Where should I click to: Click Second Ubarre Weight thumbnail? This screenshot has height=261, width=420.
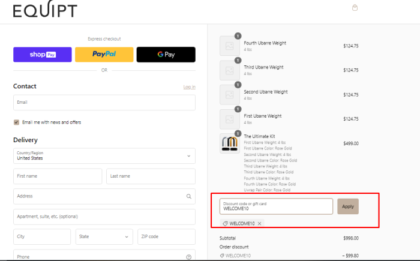point(230,95)
